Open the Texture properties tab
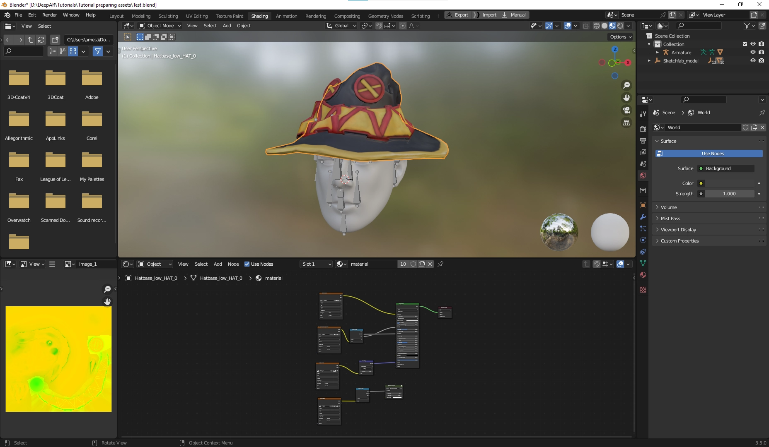 (x=643, y=290)
